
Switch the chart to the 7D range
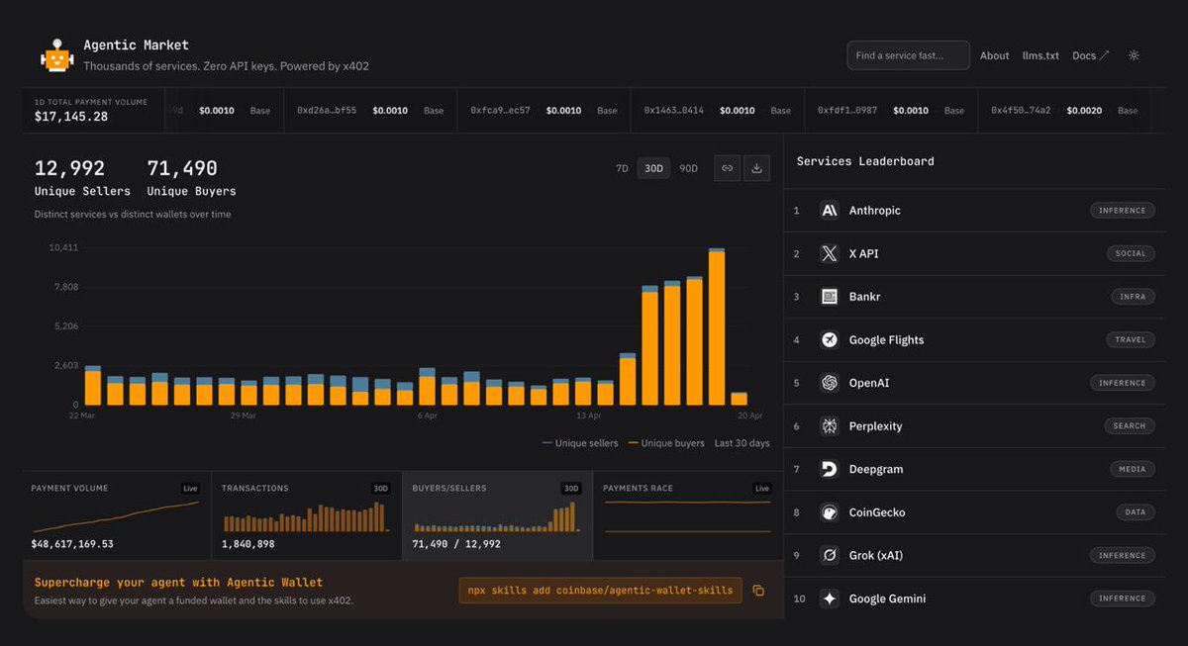tap(622, 168)
